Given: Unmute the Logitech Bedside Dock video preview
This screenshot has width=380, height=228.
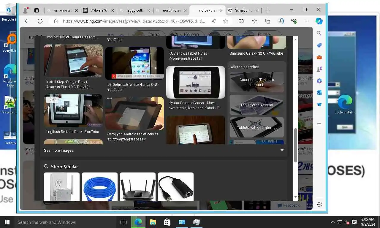Looking at the screenshot, I should click(x=66, y=104).
